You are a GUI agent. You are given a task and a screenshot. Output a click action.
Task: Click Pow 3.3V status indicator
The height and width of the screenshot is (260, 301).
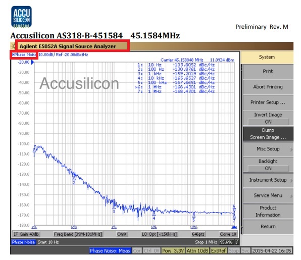173,251
